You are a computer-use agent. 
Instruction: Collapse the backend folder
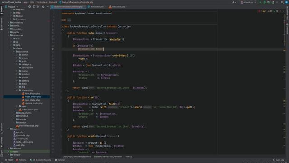pos(14,52)
